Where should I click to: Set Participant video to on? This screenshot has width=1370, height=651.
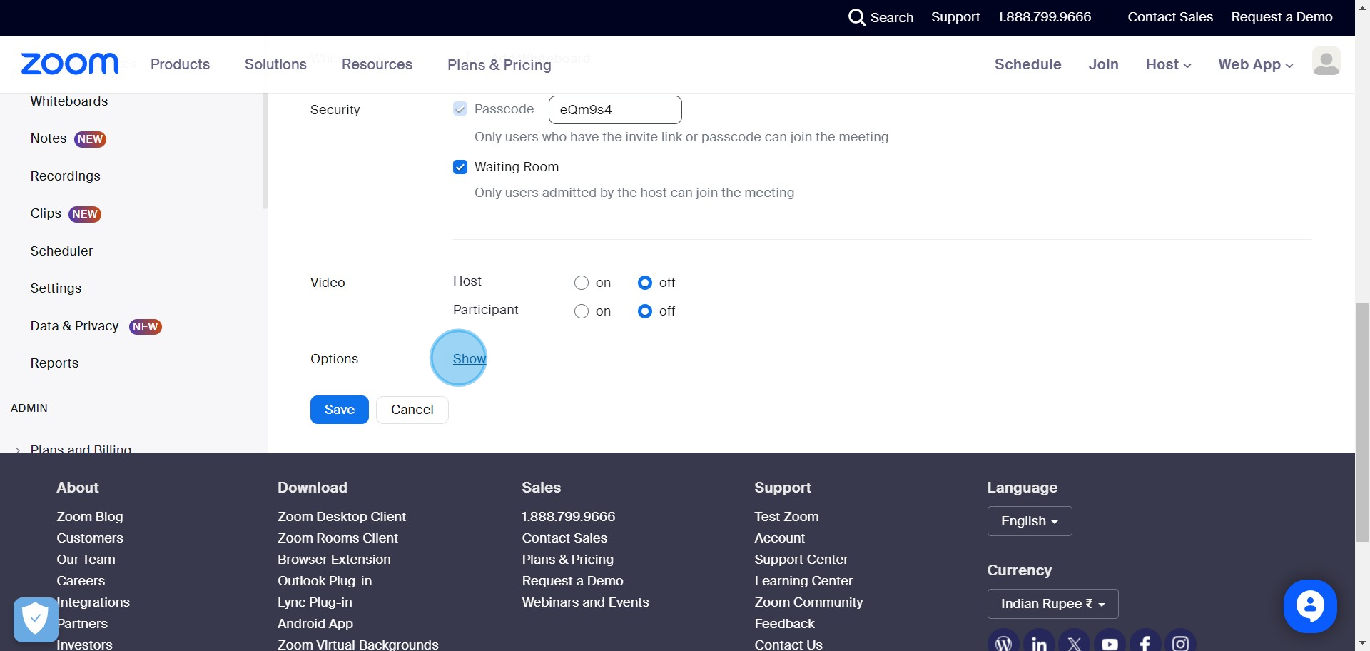[582, 311]
